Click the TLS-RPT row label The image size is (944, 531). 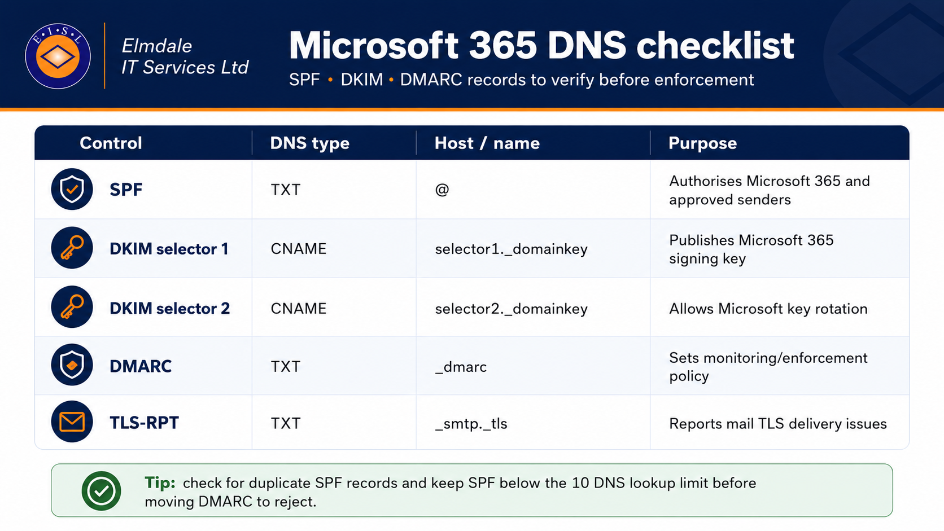click(144, 423)
